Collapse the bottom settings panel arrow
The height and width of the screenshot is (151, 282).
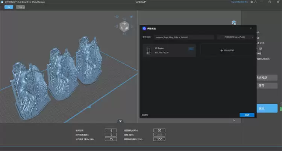click(x=120, y=121)
